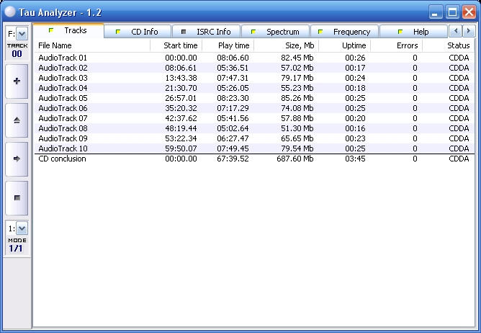Image resolution: width=481 pixels, height=333 pixels.
Task: Select AudioTrack 05 in the list
Action: [x=63, y=98]
